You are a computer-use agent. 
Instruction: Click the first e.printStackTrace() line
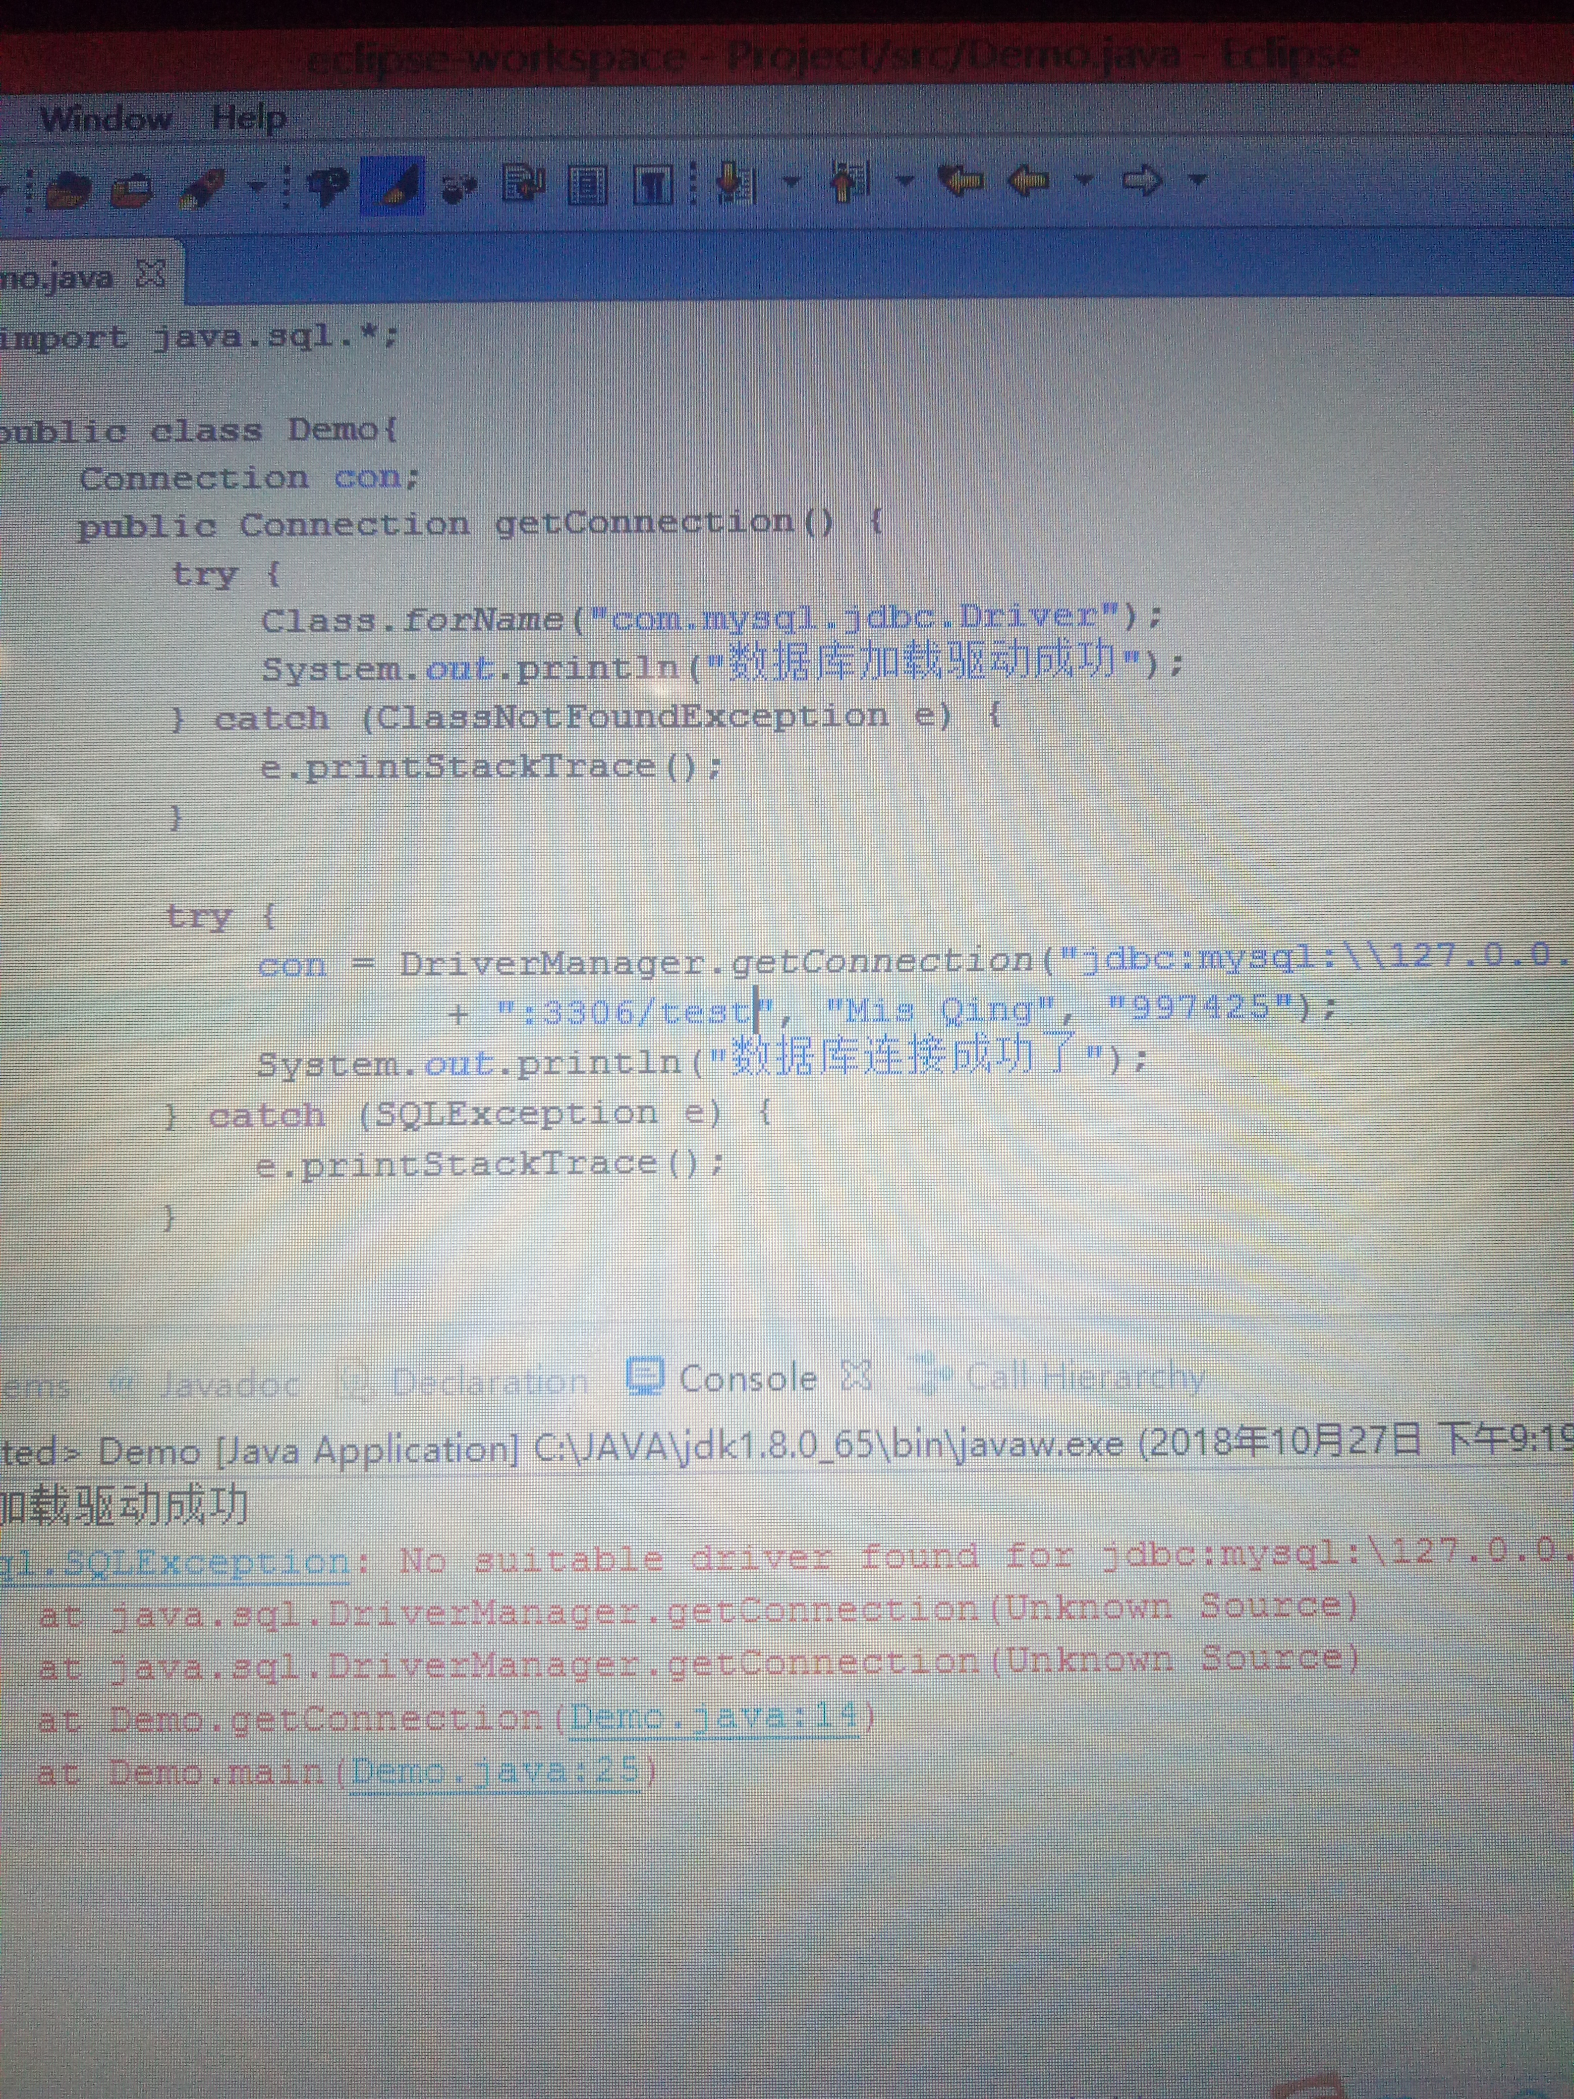click(491, 767)
